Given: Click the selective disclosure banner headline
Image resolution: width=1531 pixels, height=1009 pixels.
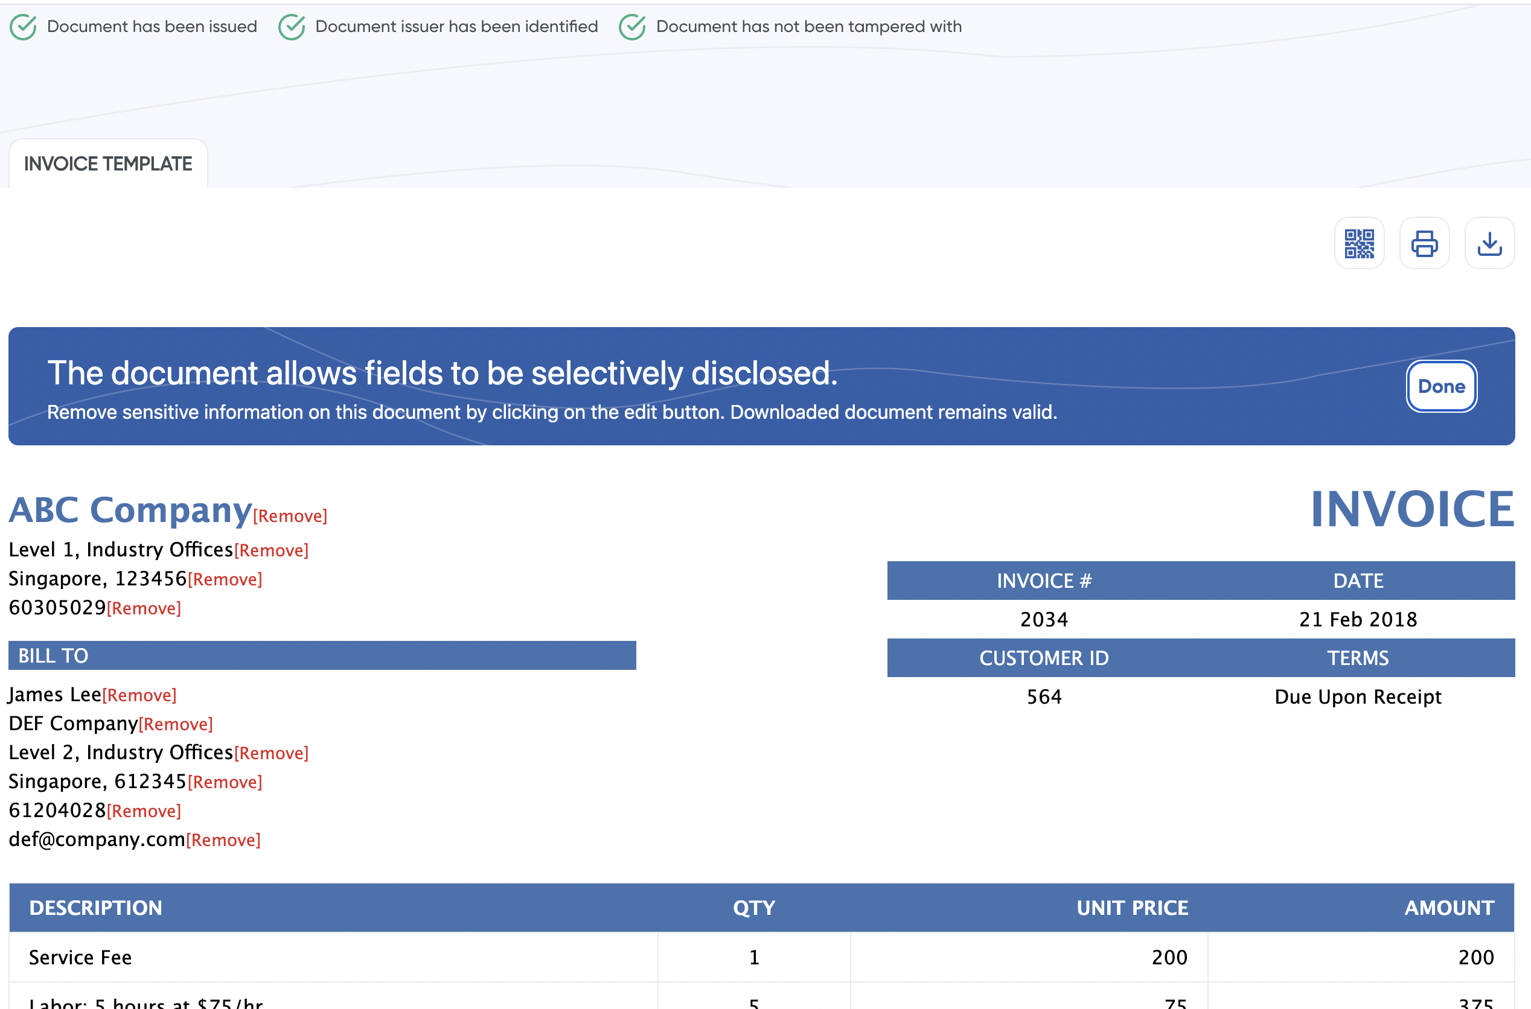Looking at the screenshot, I should [x=443, y=373].
